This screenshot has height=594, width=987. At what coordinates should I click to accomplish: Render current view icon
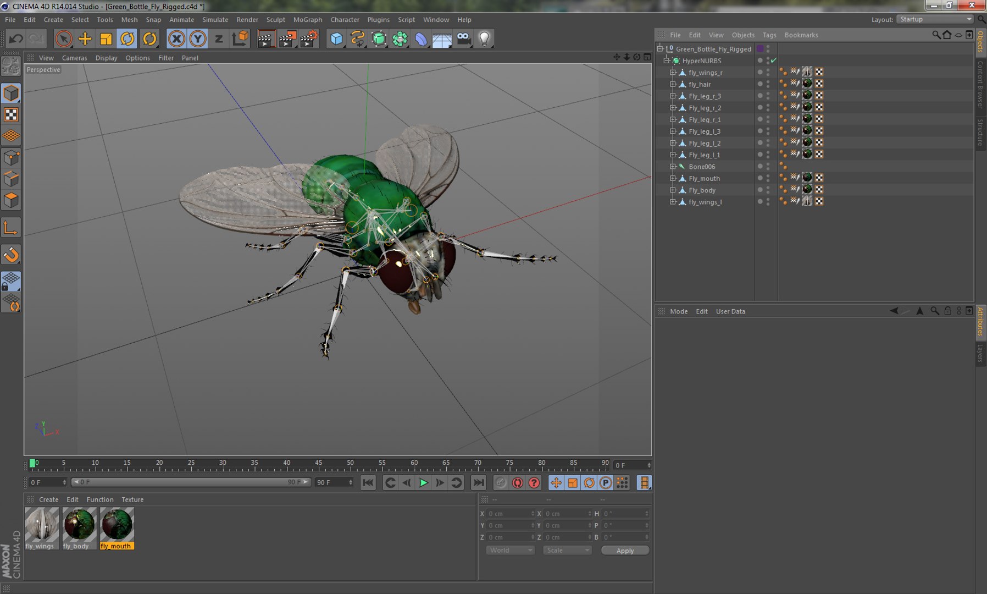click(x=266, y=38)
